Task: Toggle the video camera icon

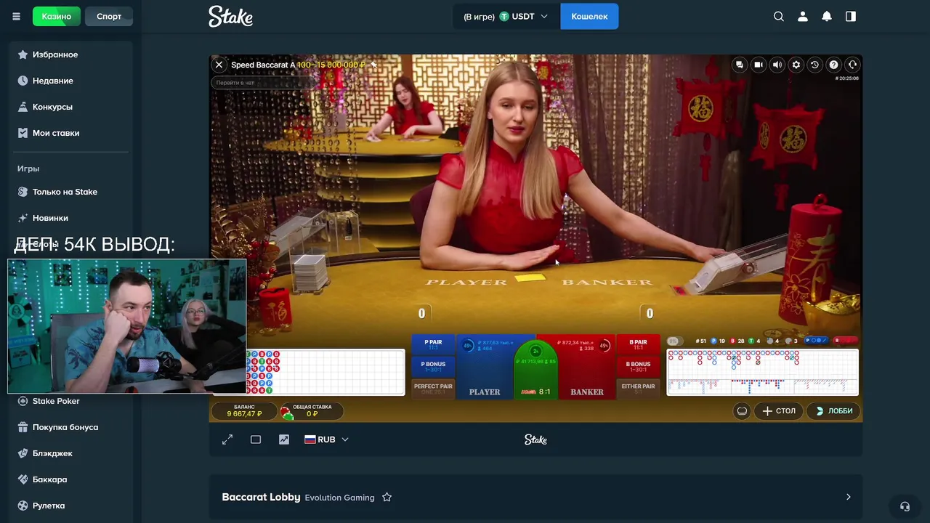Action: click(759, 65)
